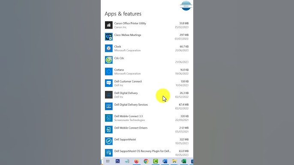The width and height of the screenshot is (294, 165).
Task: Click "Dell Inc" under Dell Customer Connect
Action: click(119, 85)
